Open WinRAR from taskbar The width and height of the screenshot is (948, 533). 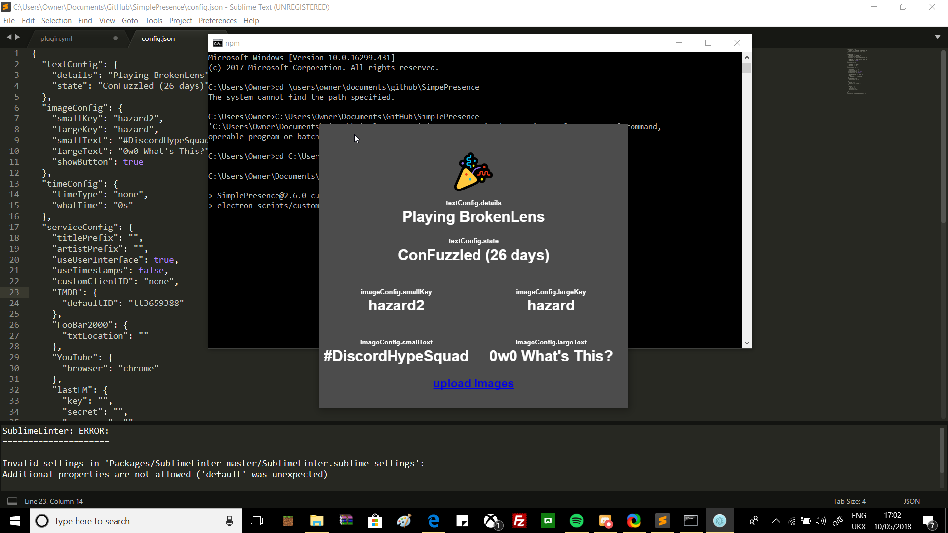(x=346, y=521)
